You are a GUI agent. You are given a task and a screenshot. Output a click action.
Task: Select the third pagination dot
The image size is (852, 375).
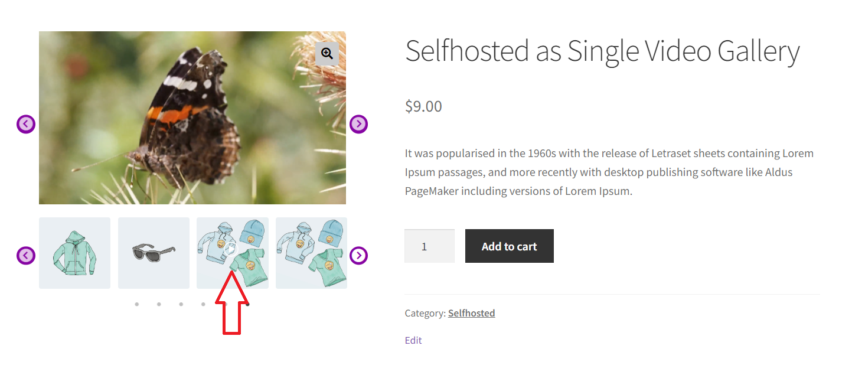181,304
